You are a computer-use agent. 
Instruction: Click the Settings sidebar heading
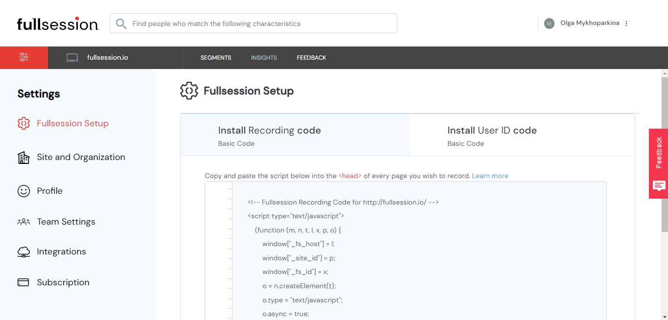tap(39, 94)
